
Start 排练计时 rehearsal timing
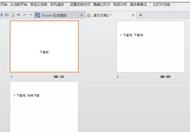tap(120, 5)
